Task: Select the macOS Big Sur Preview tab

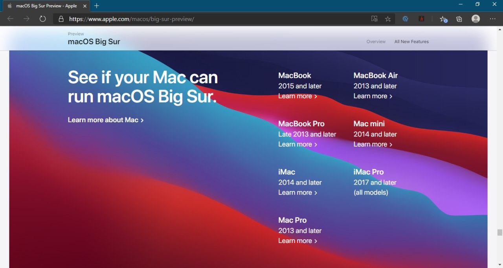Action: 46,6
